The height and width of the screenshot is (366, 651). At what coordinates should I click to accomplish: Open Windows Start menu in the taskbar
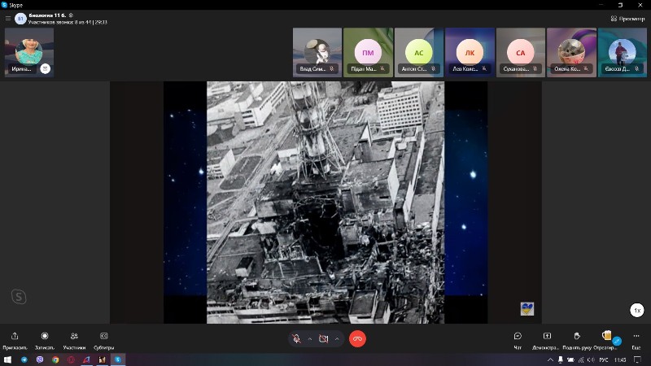(x=7, y=359)
